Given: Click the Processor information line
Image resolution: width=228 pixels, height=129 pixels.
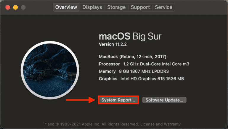Looking at the screenshot, I should click(x=144, y=64).
